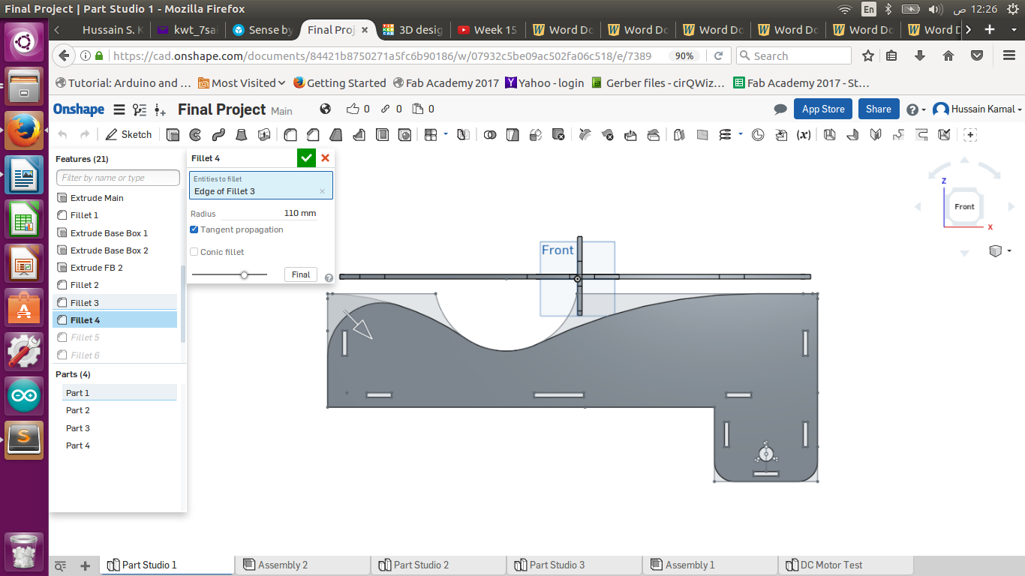
Task: Cancel Fillet 4 with the red X
Action: 325,158
